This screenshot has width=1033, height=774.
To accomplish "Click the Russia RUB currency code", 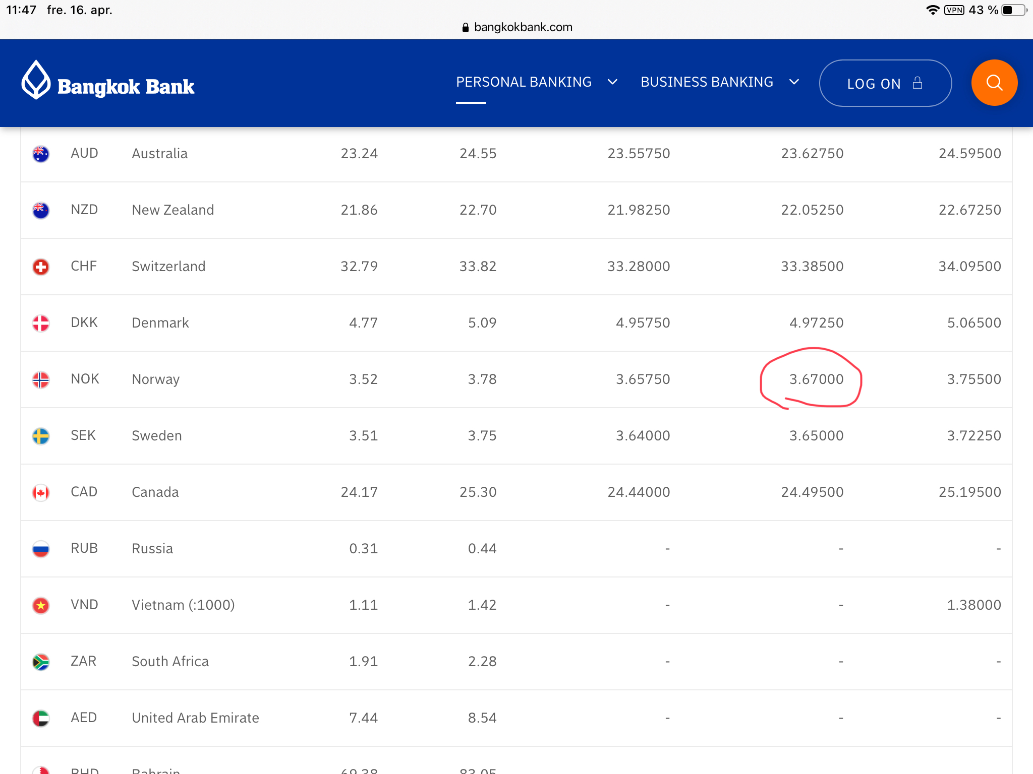I will [84, 548].
